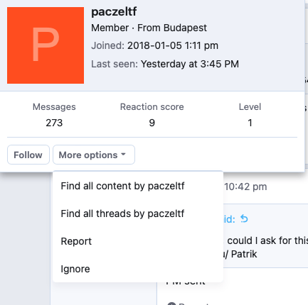Click the Reaction score label

tap(152, 107)
